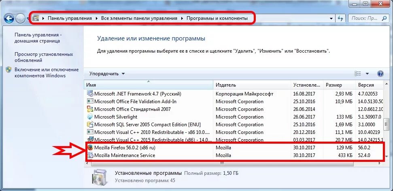Click the vertical scrollbar thumb
Screen dimensions: 393x191
click(387, 124)
